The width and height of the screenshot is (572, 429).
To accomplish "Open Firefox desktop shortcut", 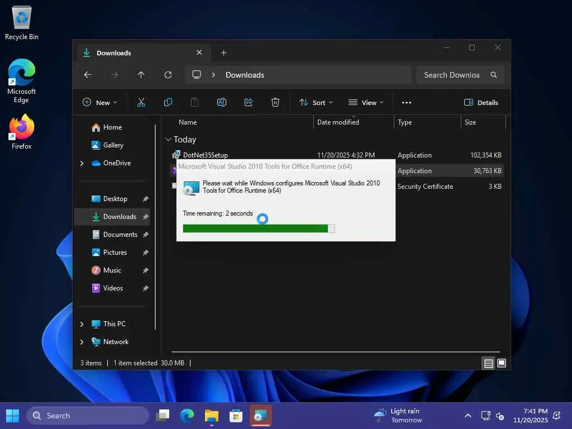I will 22,132.
